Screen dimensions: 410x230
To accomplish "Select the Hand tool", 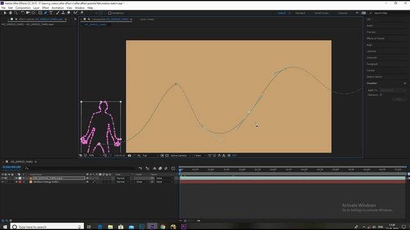I will [10, 13].
